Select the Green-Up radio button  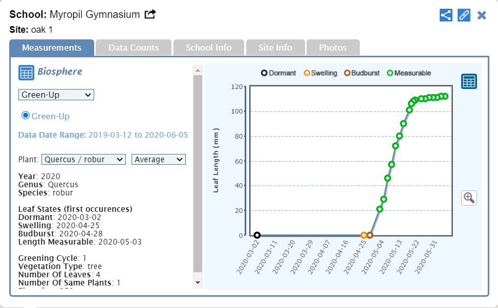click(x=26, y=116)
